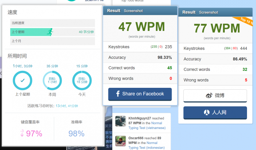Viewport: 256px width, 150px height.
Task: Open the Normal Typing Test (indonesian) link
Action: (146, 145)
